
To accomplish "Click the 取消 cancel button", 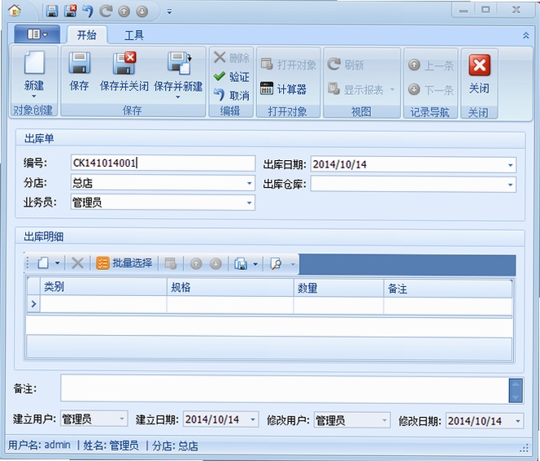I will pos(231,95).
